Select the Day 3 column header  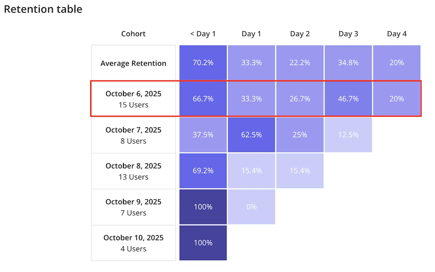(x=348, y=34)
